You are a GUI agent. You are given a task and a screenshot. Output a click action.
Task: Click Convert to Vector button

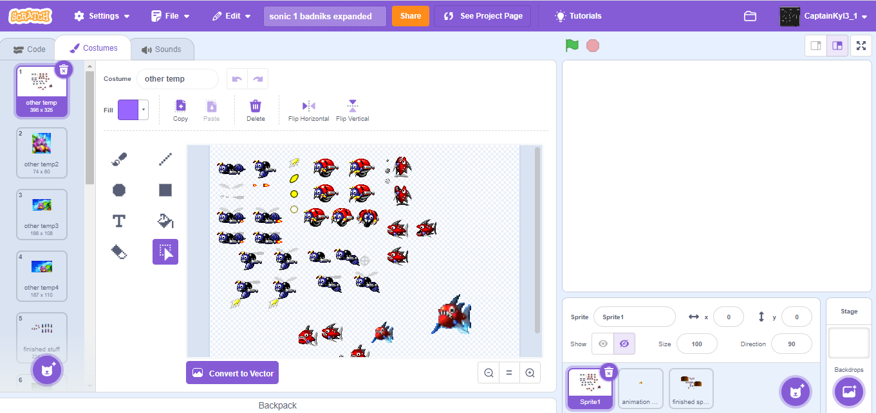click(x=232, y=373)
